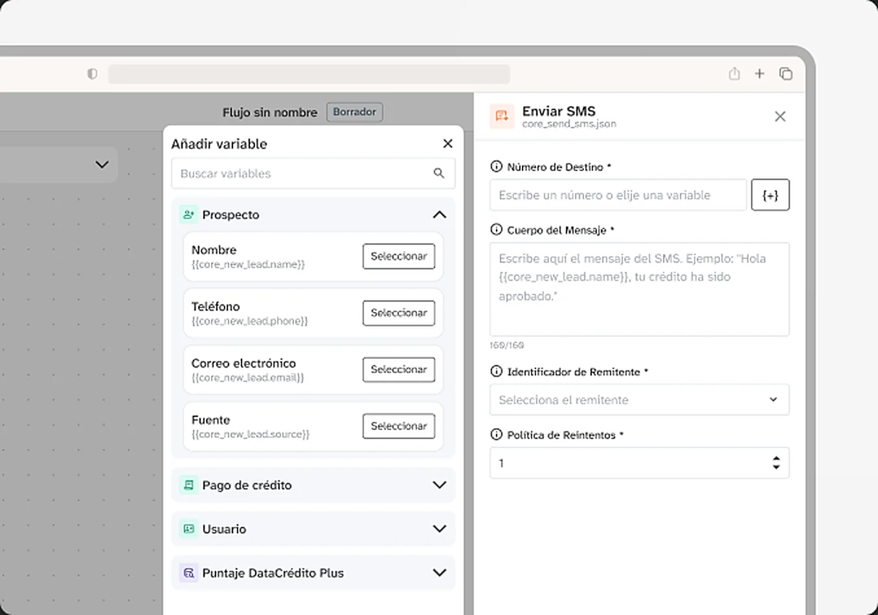Open variable picker {+} button
The height and width of the screenshot is (615, 878).
click(771, 195)
